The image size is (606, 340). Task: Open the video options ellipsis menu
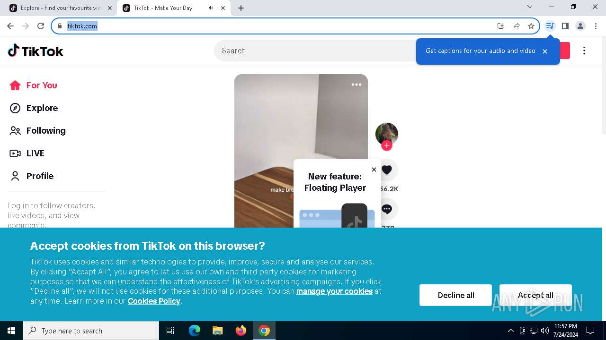pos(356,85)
